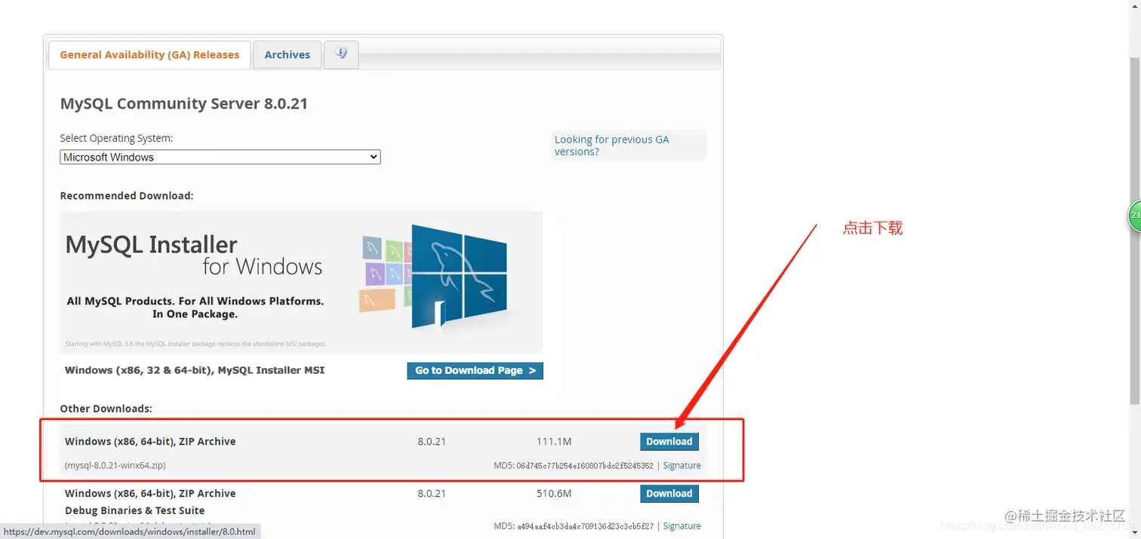Select the 510.6M file size text
Viewport: 1141px width, 539px height.
tap(554, 494)
